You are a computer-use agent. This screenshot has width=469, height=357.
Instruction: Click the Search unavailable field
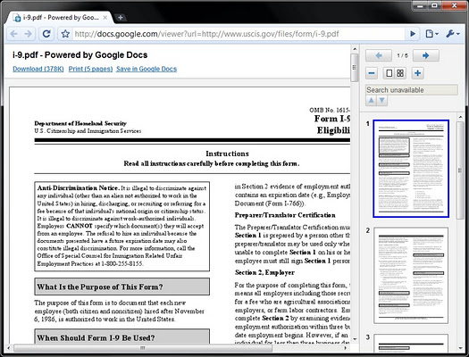412,90
